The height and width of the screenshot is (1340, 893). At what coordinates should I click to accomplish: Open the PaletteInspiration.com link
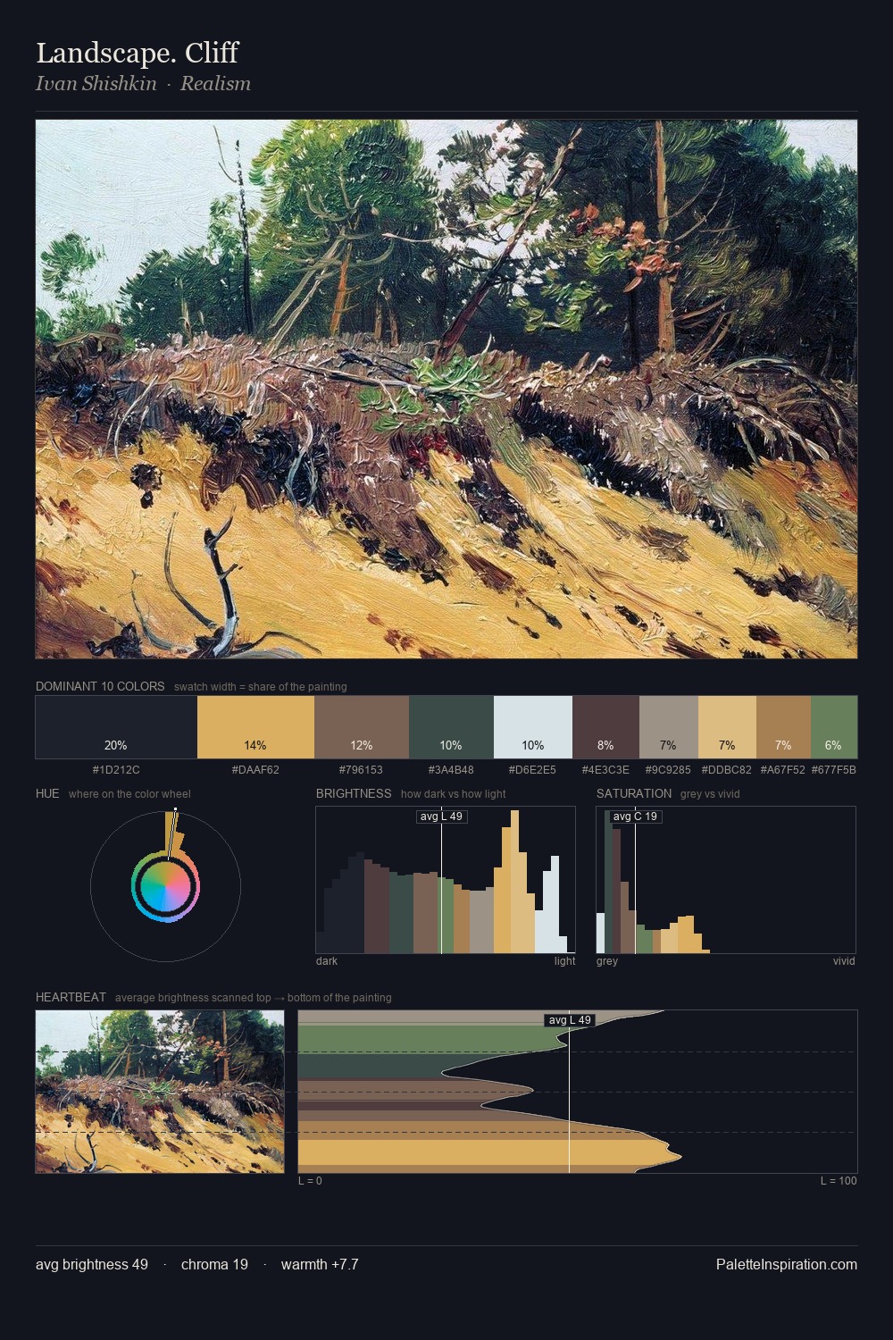tap(787, 1264)
